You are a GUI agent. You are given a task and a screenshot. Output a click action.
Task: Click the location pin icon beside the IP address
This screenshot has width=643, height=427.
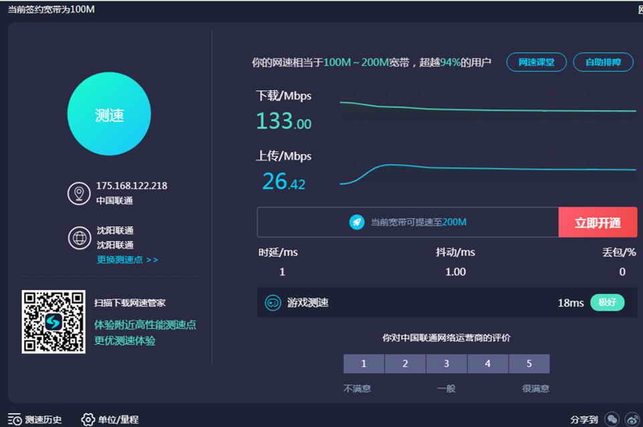coord(79,193)
